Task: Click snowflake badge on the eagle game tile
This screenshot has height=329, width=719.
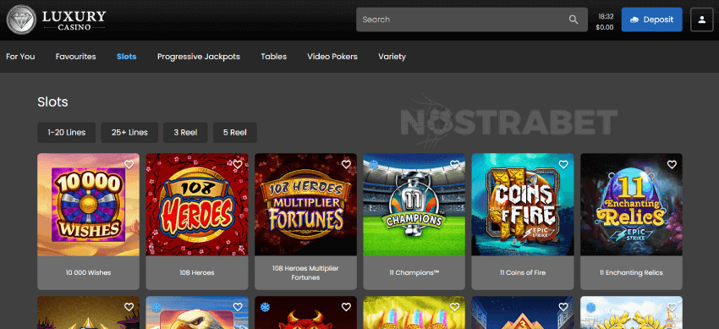Action: [156, 307]
